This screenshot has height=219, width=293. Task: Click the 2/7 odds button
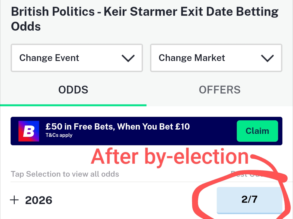click(249, 200)
